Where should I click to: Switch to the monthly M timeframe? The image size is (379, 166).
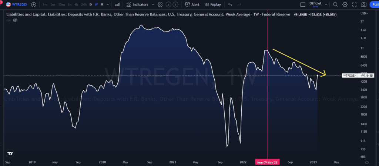(102, 4)
